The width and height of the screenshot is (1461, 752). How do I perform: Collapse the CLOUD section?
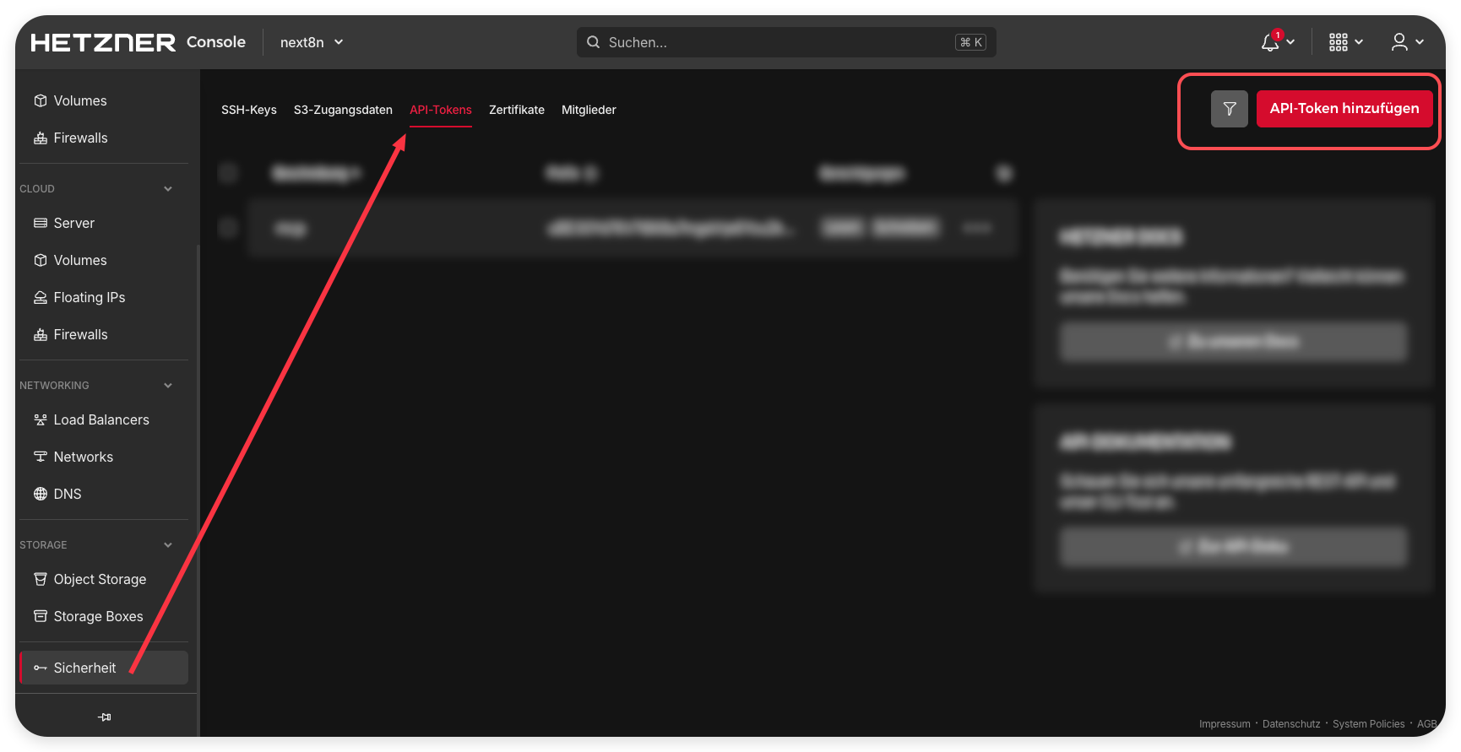coord(167,189)
